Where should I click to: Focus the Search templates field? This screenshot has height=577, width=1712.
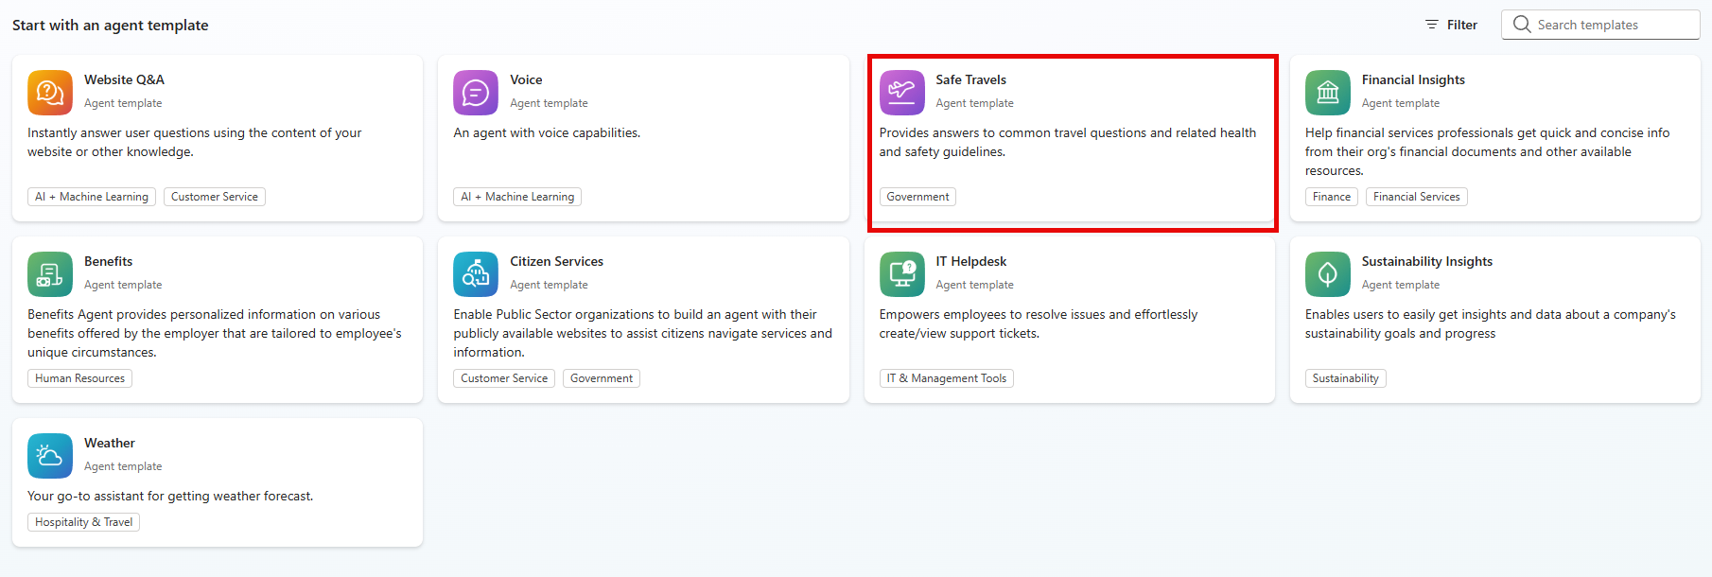1600,25
